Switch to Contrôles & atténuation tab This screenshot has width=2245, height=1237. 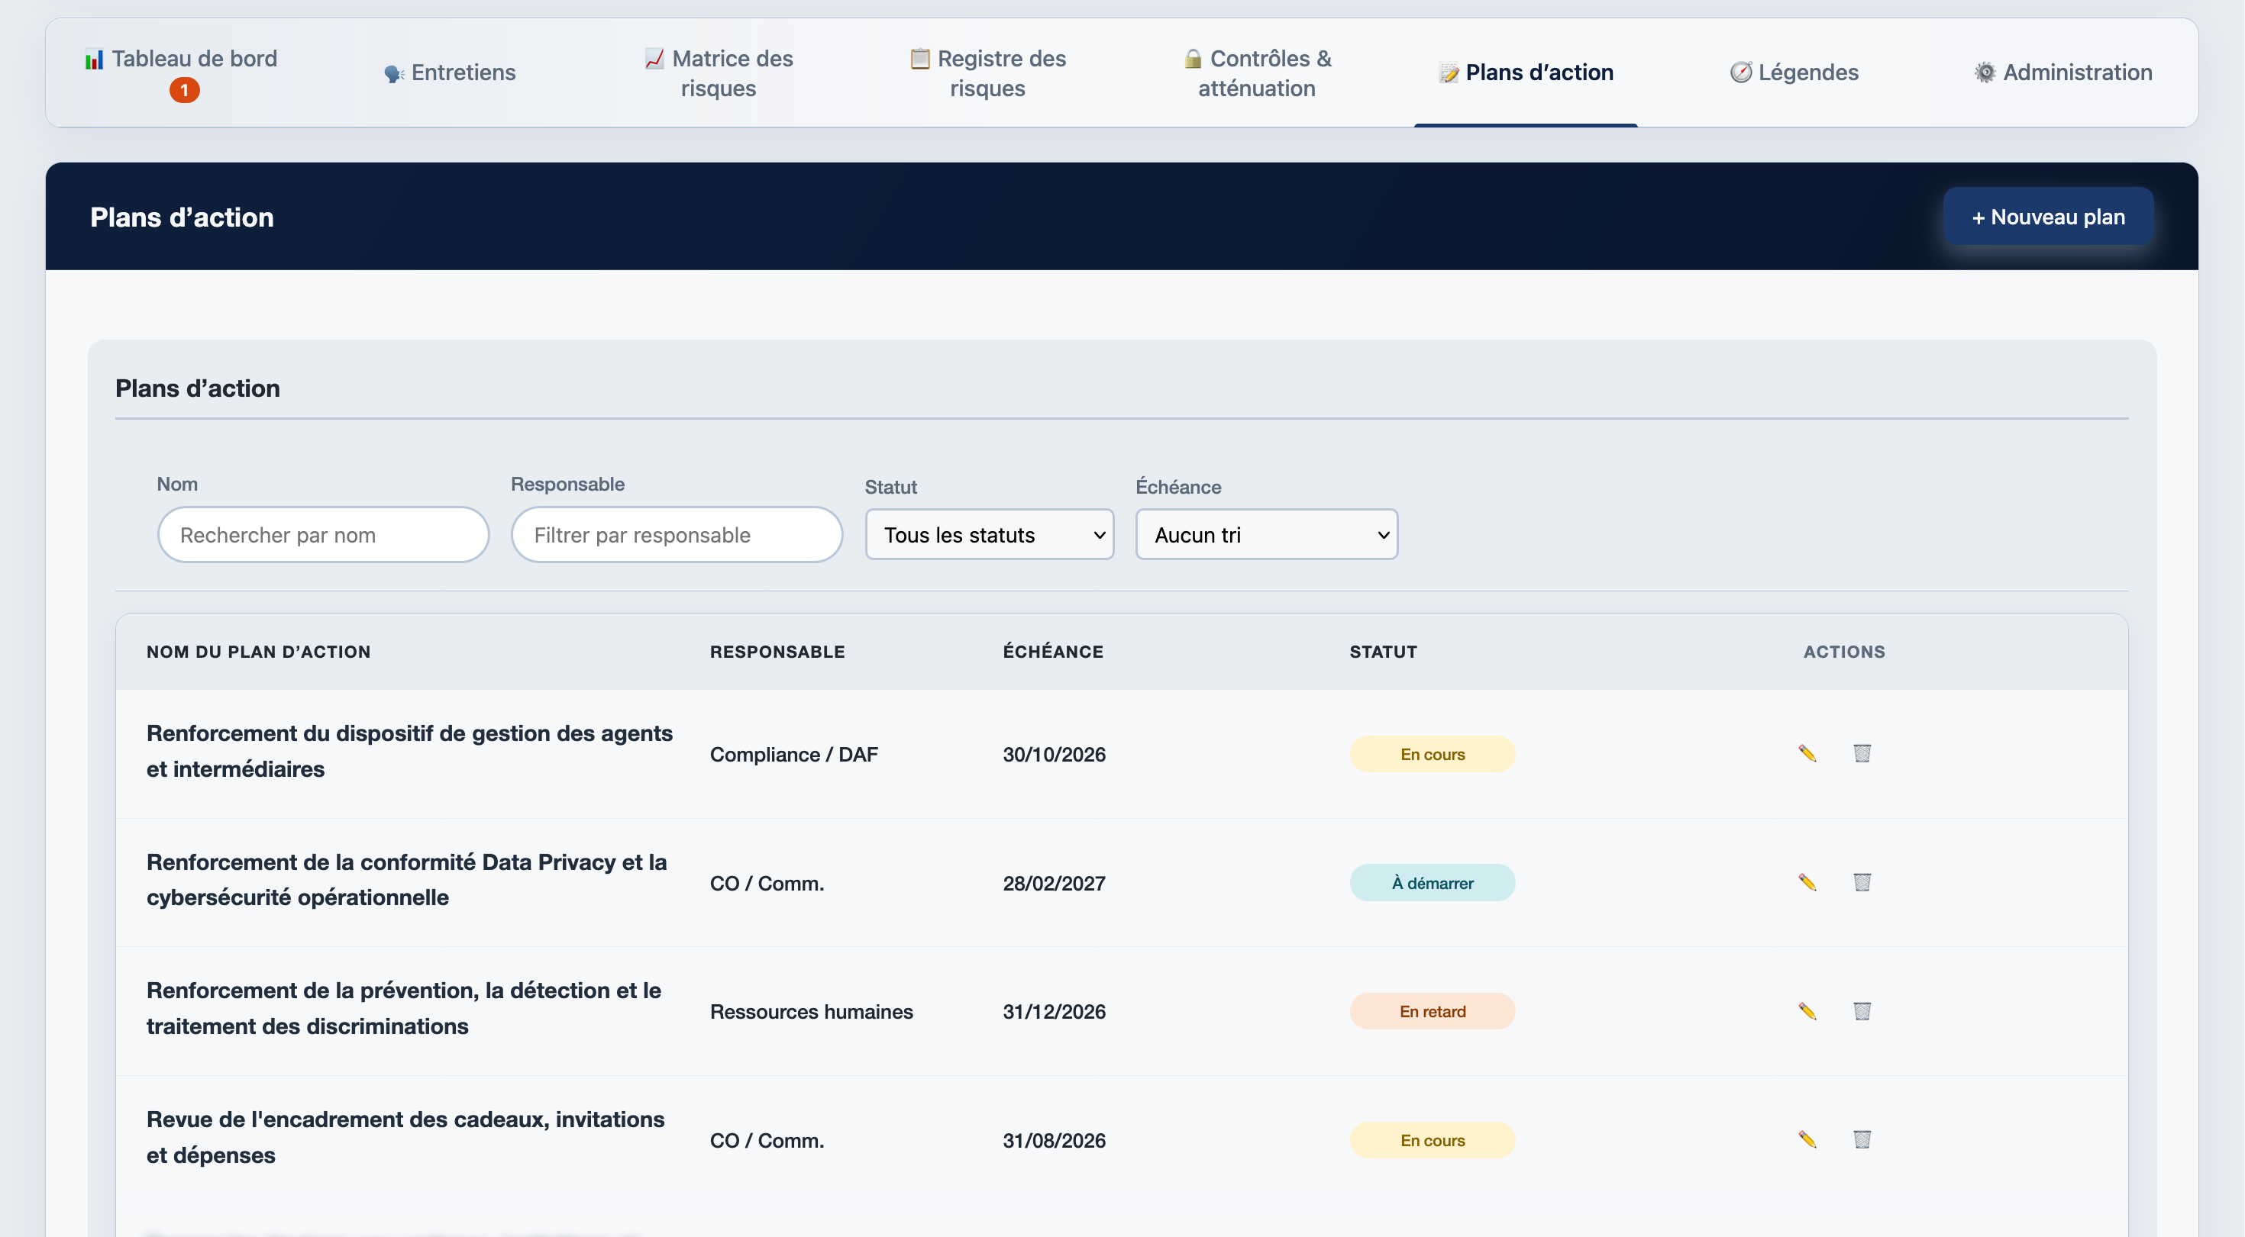click(x=1257, y=73)
